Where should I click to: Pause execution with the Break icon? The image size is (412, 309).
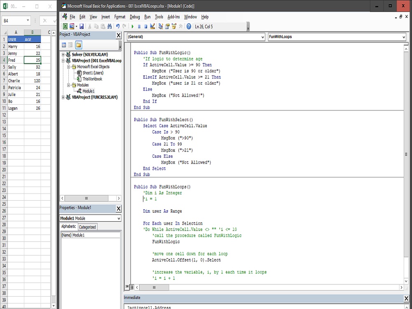point(139,26)
